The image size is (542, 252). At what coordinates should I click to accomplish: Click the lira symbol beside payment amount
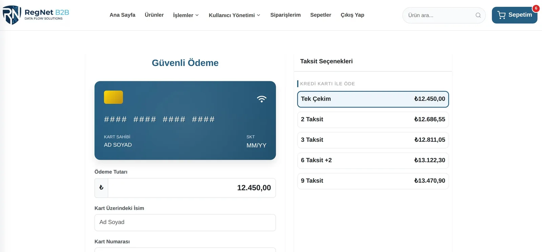101,188
